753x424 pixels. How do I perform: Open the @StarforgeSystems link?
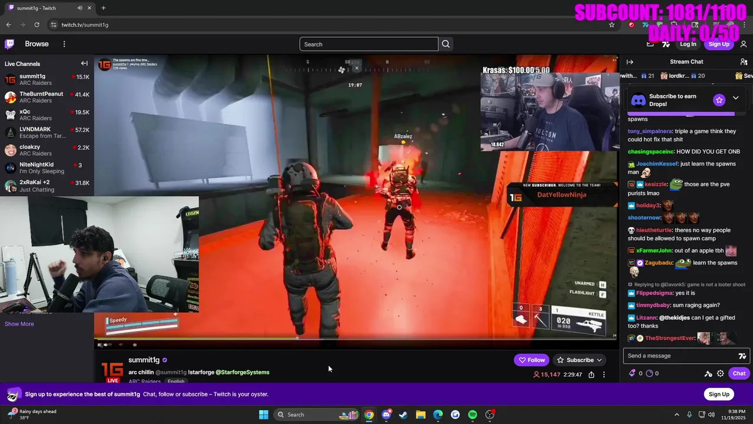[242, 372]
